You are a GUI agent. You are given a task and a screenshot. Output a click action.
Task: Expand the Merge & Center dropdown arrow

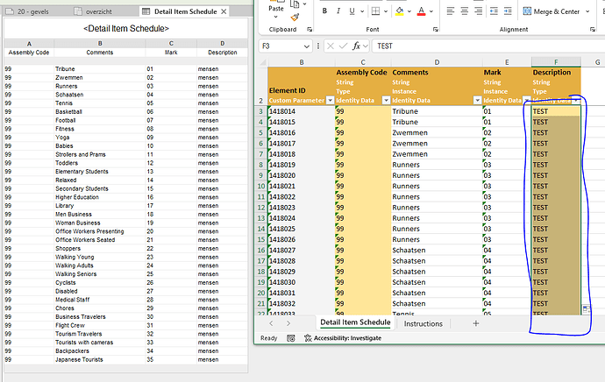coord(588,11)
